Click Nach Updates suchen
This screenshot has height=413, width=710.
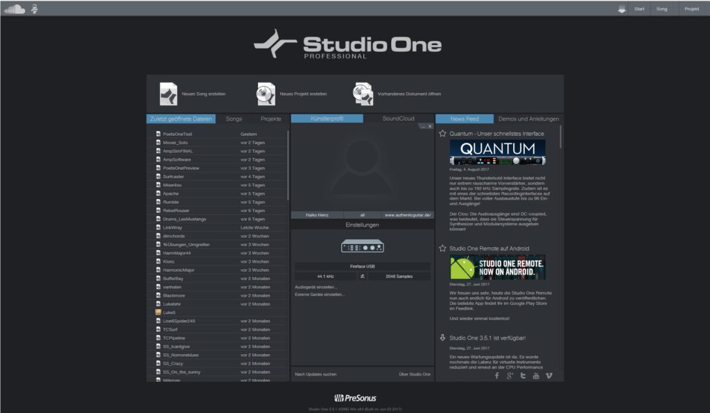(315, 375)
